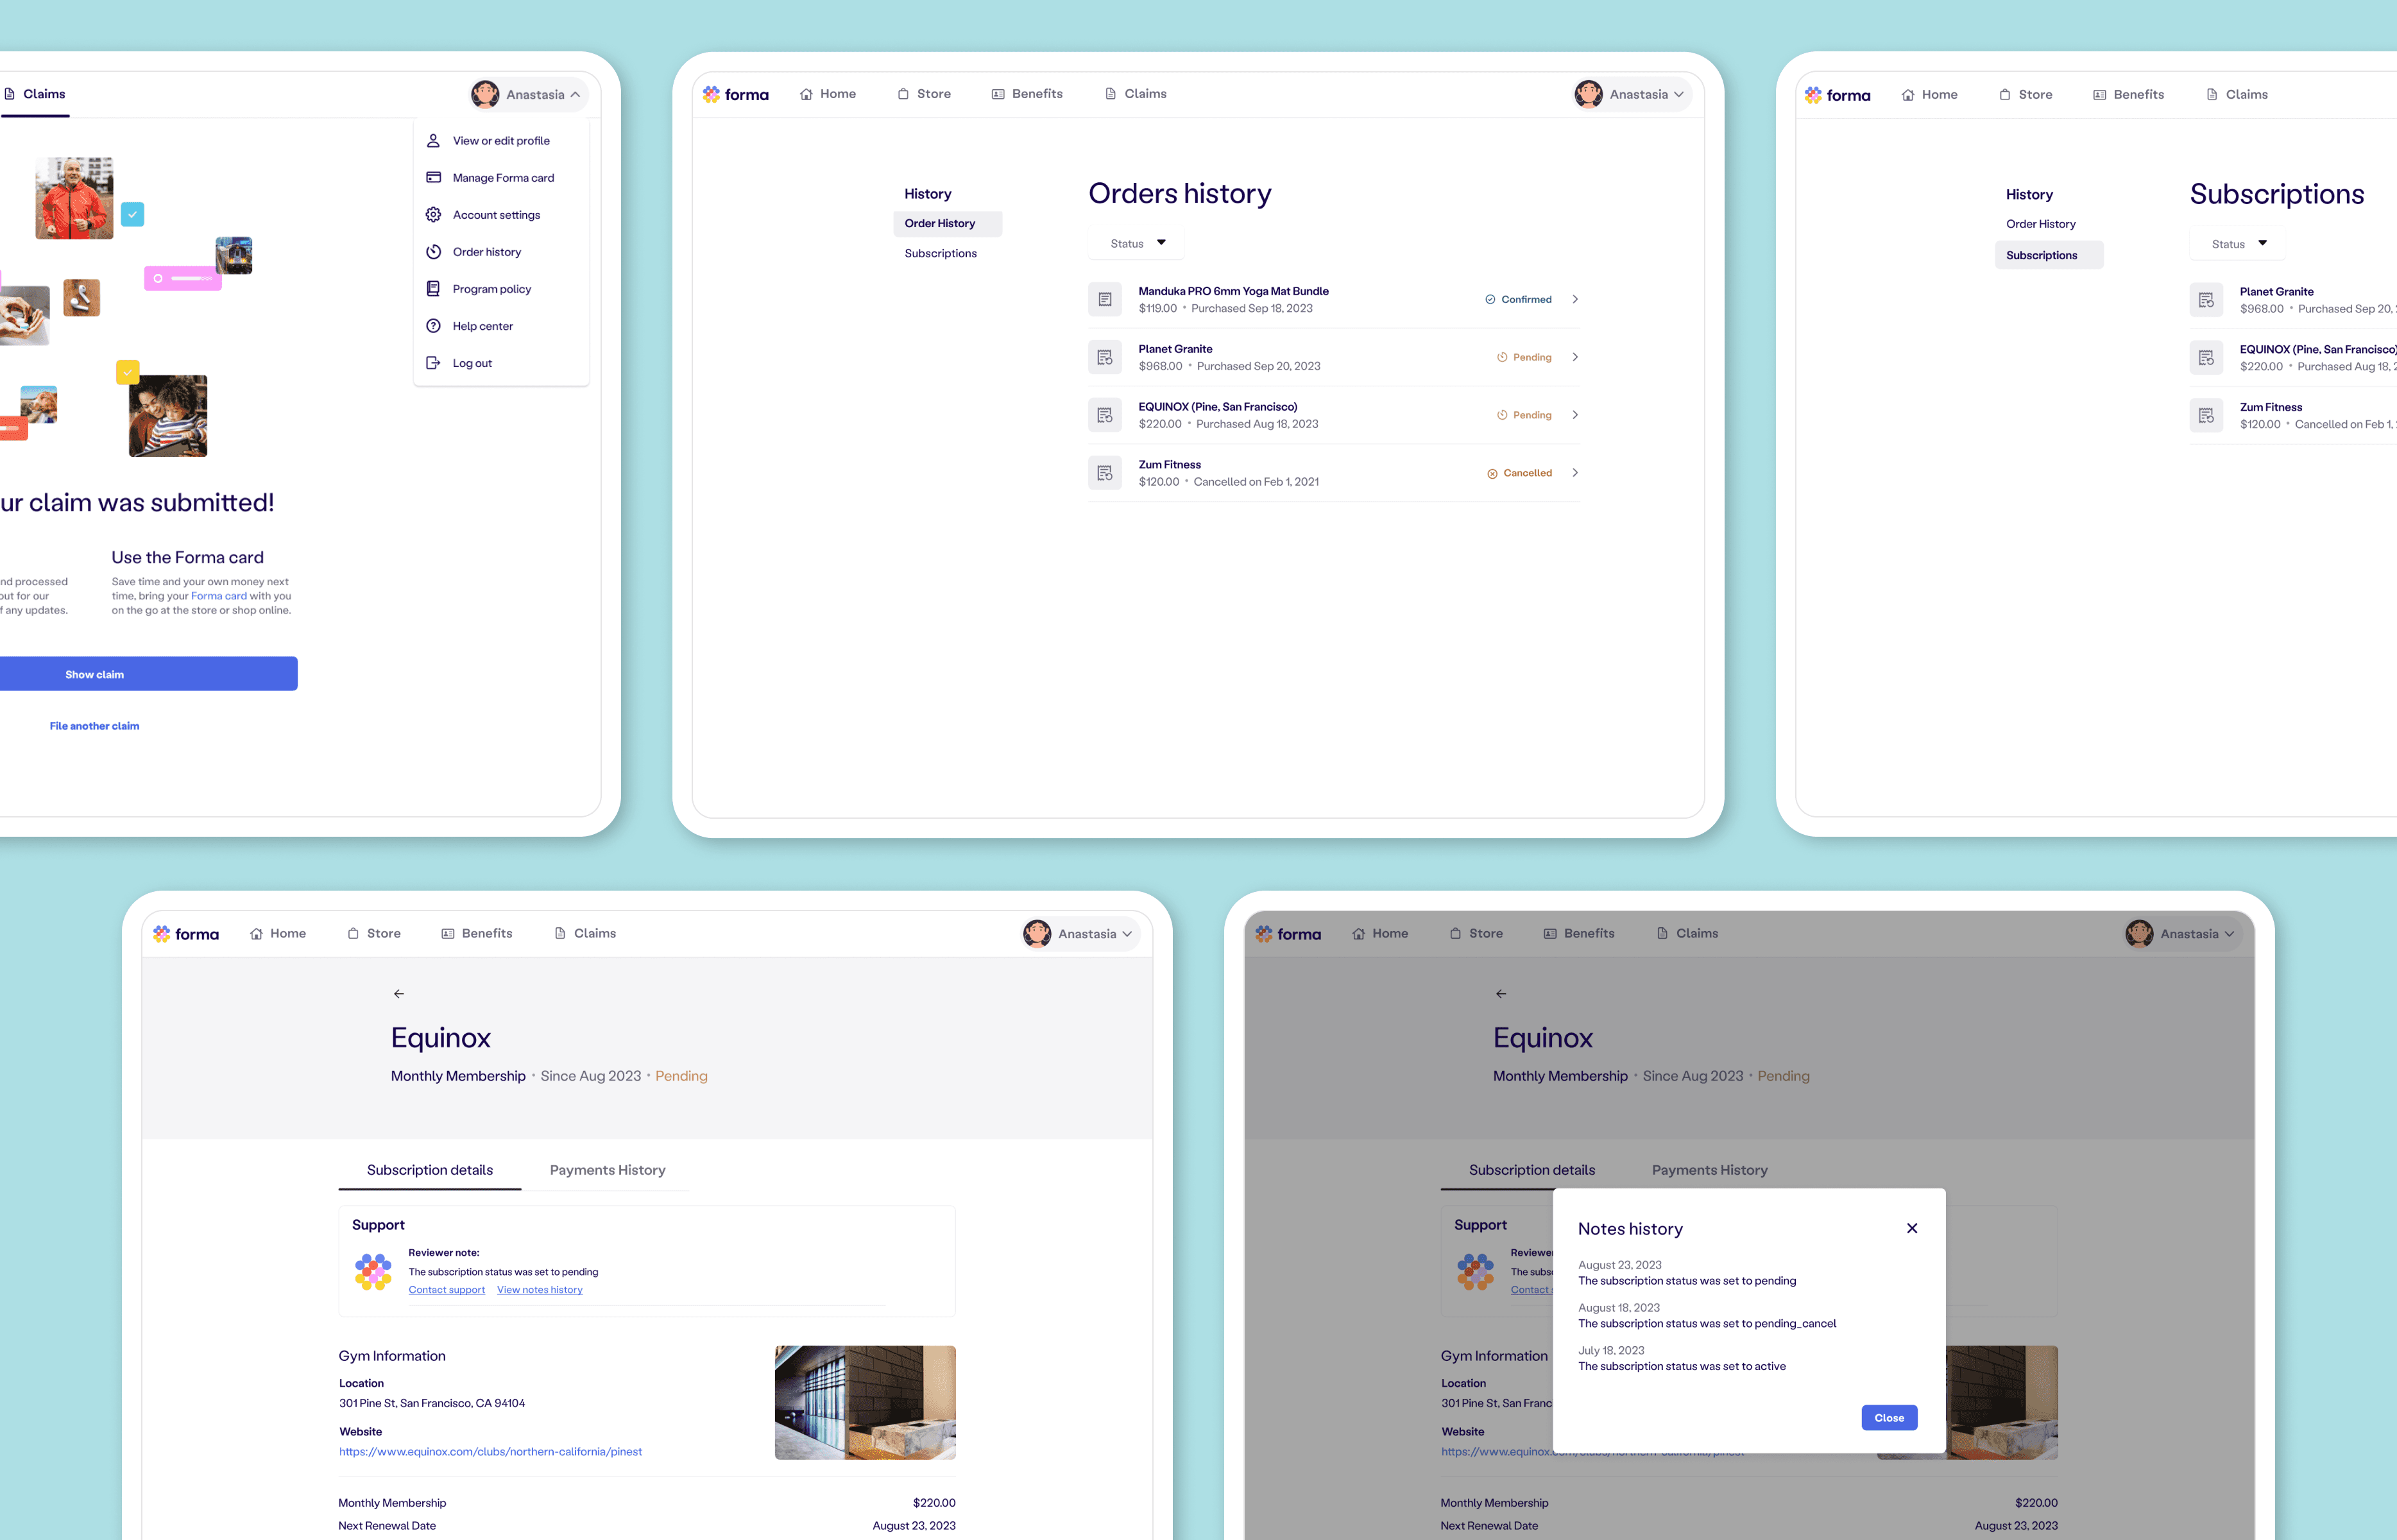The image size is (2397, 1540).
Task: Click the person icon beside View or edit profile
Action: [434, 141]
